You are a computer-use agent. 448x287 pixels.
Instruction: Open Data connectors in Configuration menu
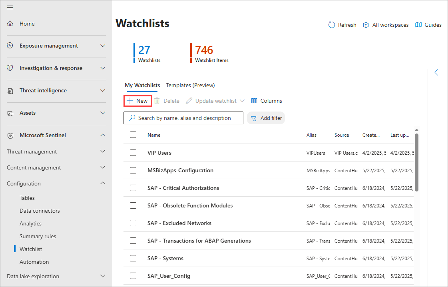[x=40, y=211]
